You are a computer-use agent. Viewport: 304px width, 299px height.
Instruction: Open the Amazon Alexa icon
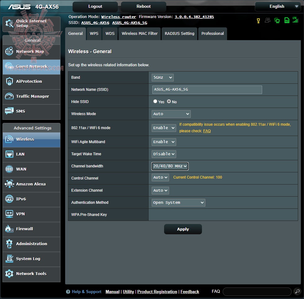(x=9, y=184)
